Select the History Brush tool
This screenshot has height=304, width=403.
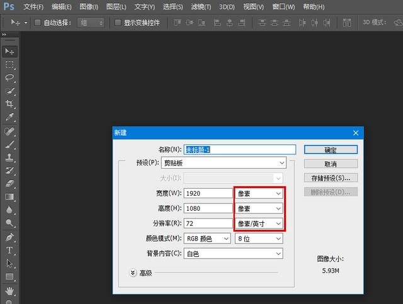9,171
